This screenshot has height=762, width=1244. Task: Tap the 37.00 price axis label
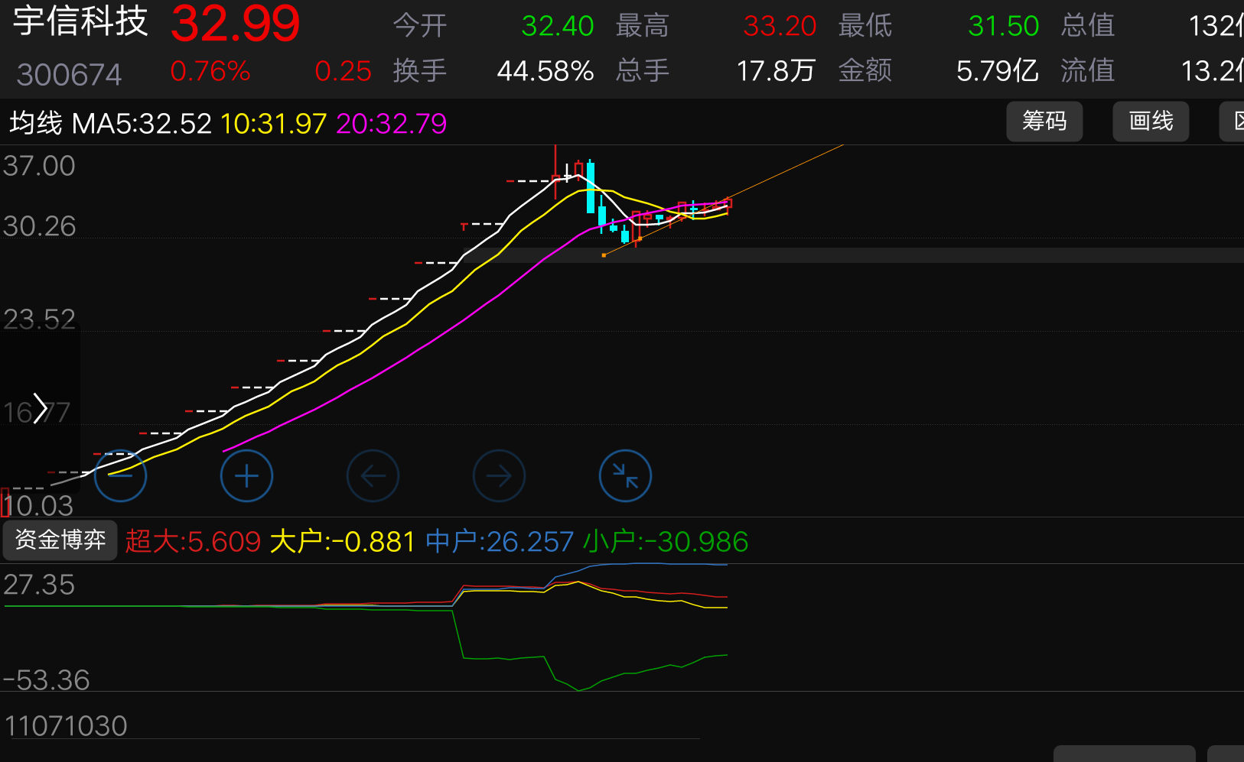tap(39, 167)
